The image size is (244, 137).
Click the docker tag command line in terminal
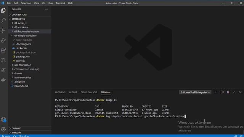click(x=120, y=116)
